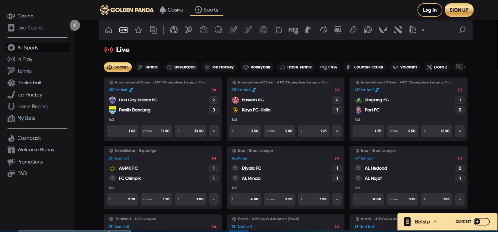
Task: Open the search magnifier icon
Action: pyautogui.click(x=462, y=30)
